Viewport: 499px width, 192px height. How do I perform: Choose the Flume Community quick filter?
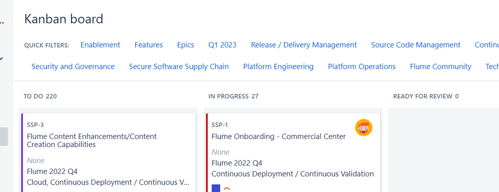[x=440, y=66]
